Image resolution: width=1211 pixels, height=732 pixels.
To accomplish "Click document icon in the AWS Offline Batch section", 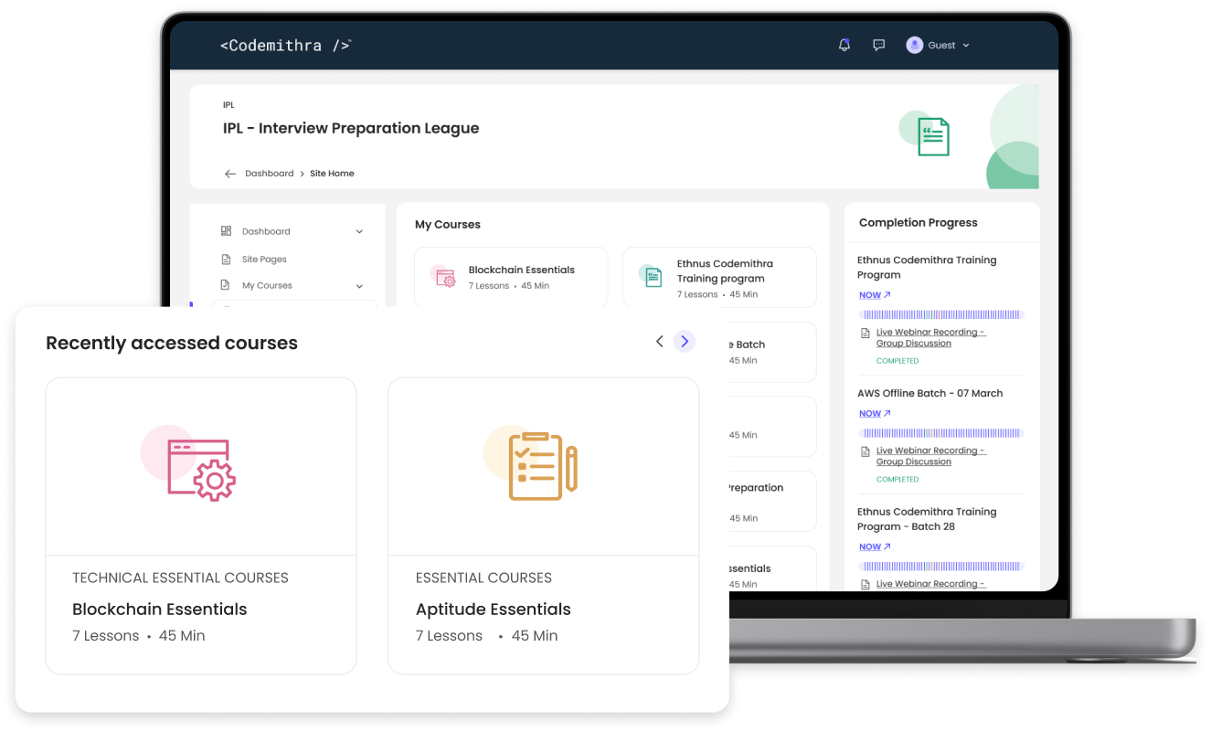I will tap(866, 451).
